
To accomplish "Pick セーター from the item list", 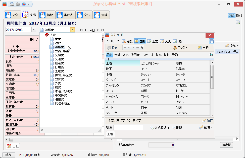I will point(192,91).
